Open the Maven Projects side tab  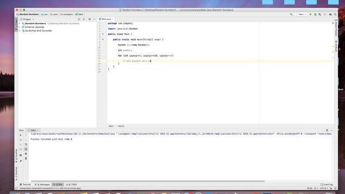[336, 28]
